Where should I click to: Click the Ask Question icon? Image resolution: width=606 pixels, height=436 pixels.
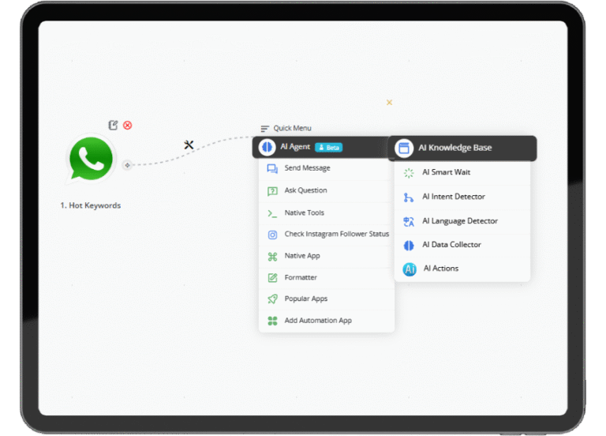pyautogui.click(x=272, y=190)
